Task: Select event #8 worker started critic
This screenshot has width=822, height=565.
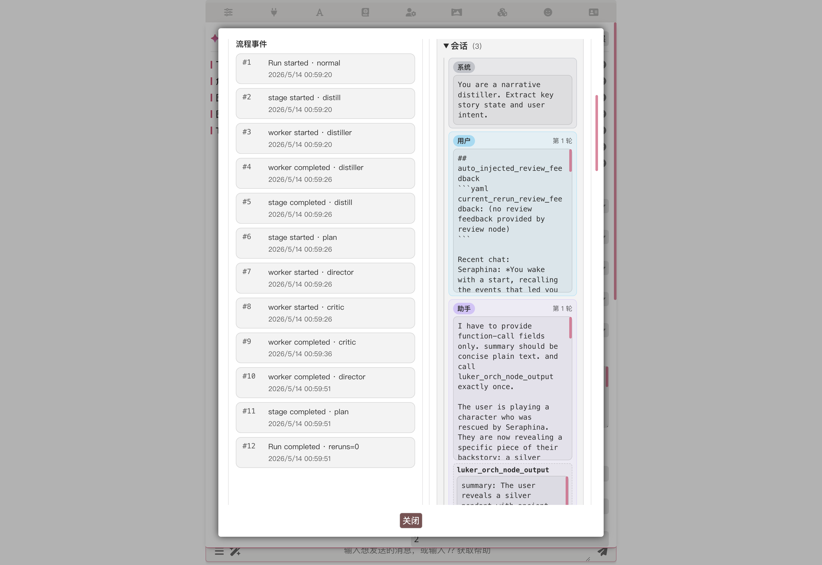Action: (325, 313)
